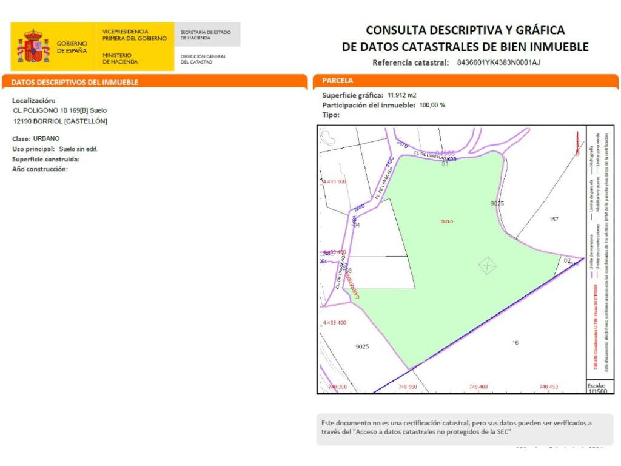The width and height of the screenshot is (621, 466).
Task: Click the Spanish coat of arms emblem
Action: 33,47
